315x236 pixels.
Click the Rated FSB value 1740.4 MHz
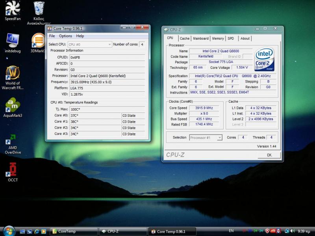tap(204, 124)
